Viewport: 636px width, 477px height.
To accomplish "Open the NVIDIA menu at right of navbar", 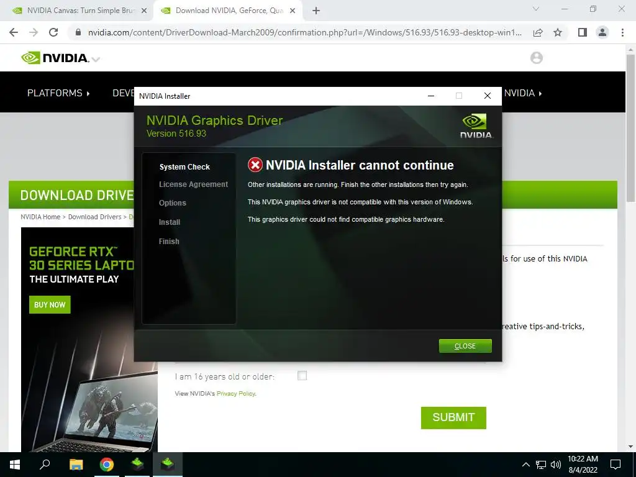I will (x=523, y=93).
